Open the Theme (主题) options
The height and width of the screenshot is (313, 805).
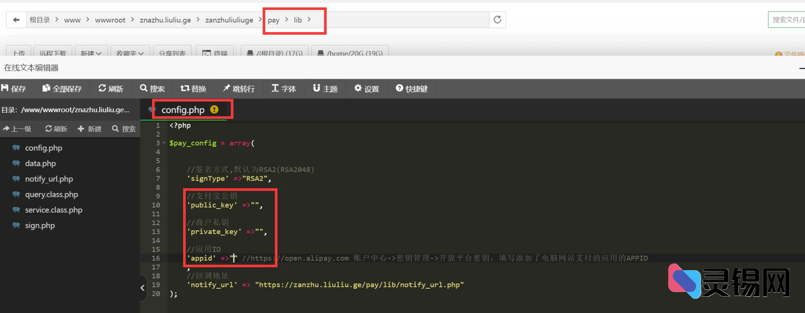[x=325, y=89]
